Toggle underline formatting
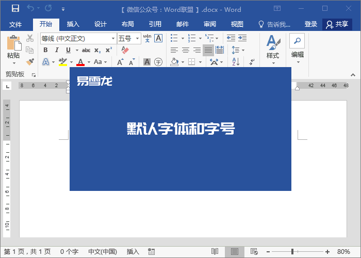The image size is (361, 258). (68, 50)
